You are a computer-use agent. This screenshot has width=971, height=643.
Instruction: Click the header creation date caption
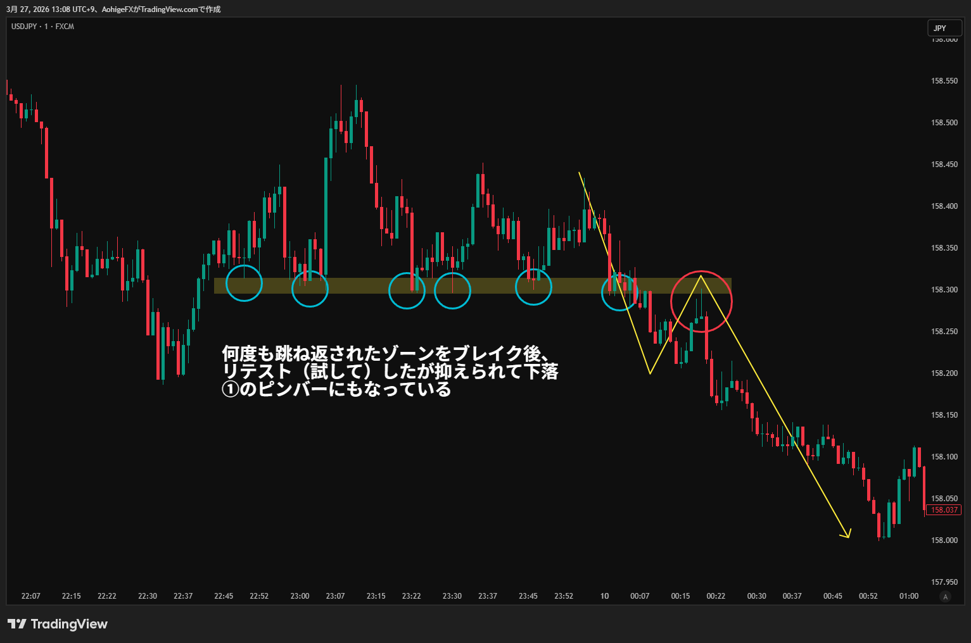pos(113,9)
